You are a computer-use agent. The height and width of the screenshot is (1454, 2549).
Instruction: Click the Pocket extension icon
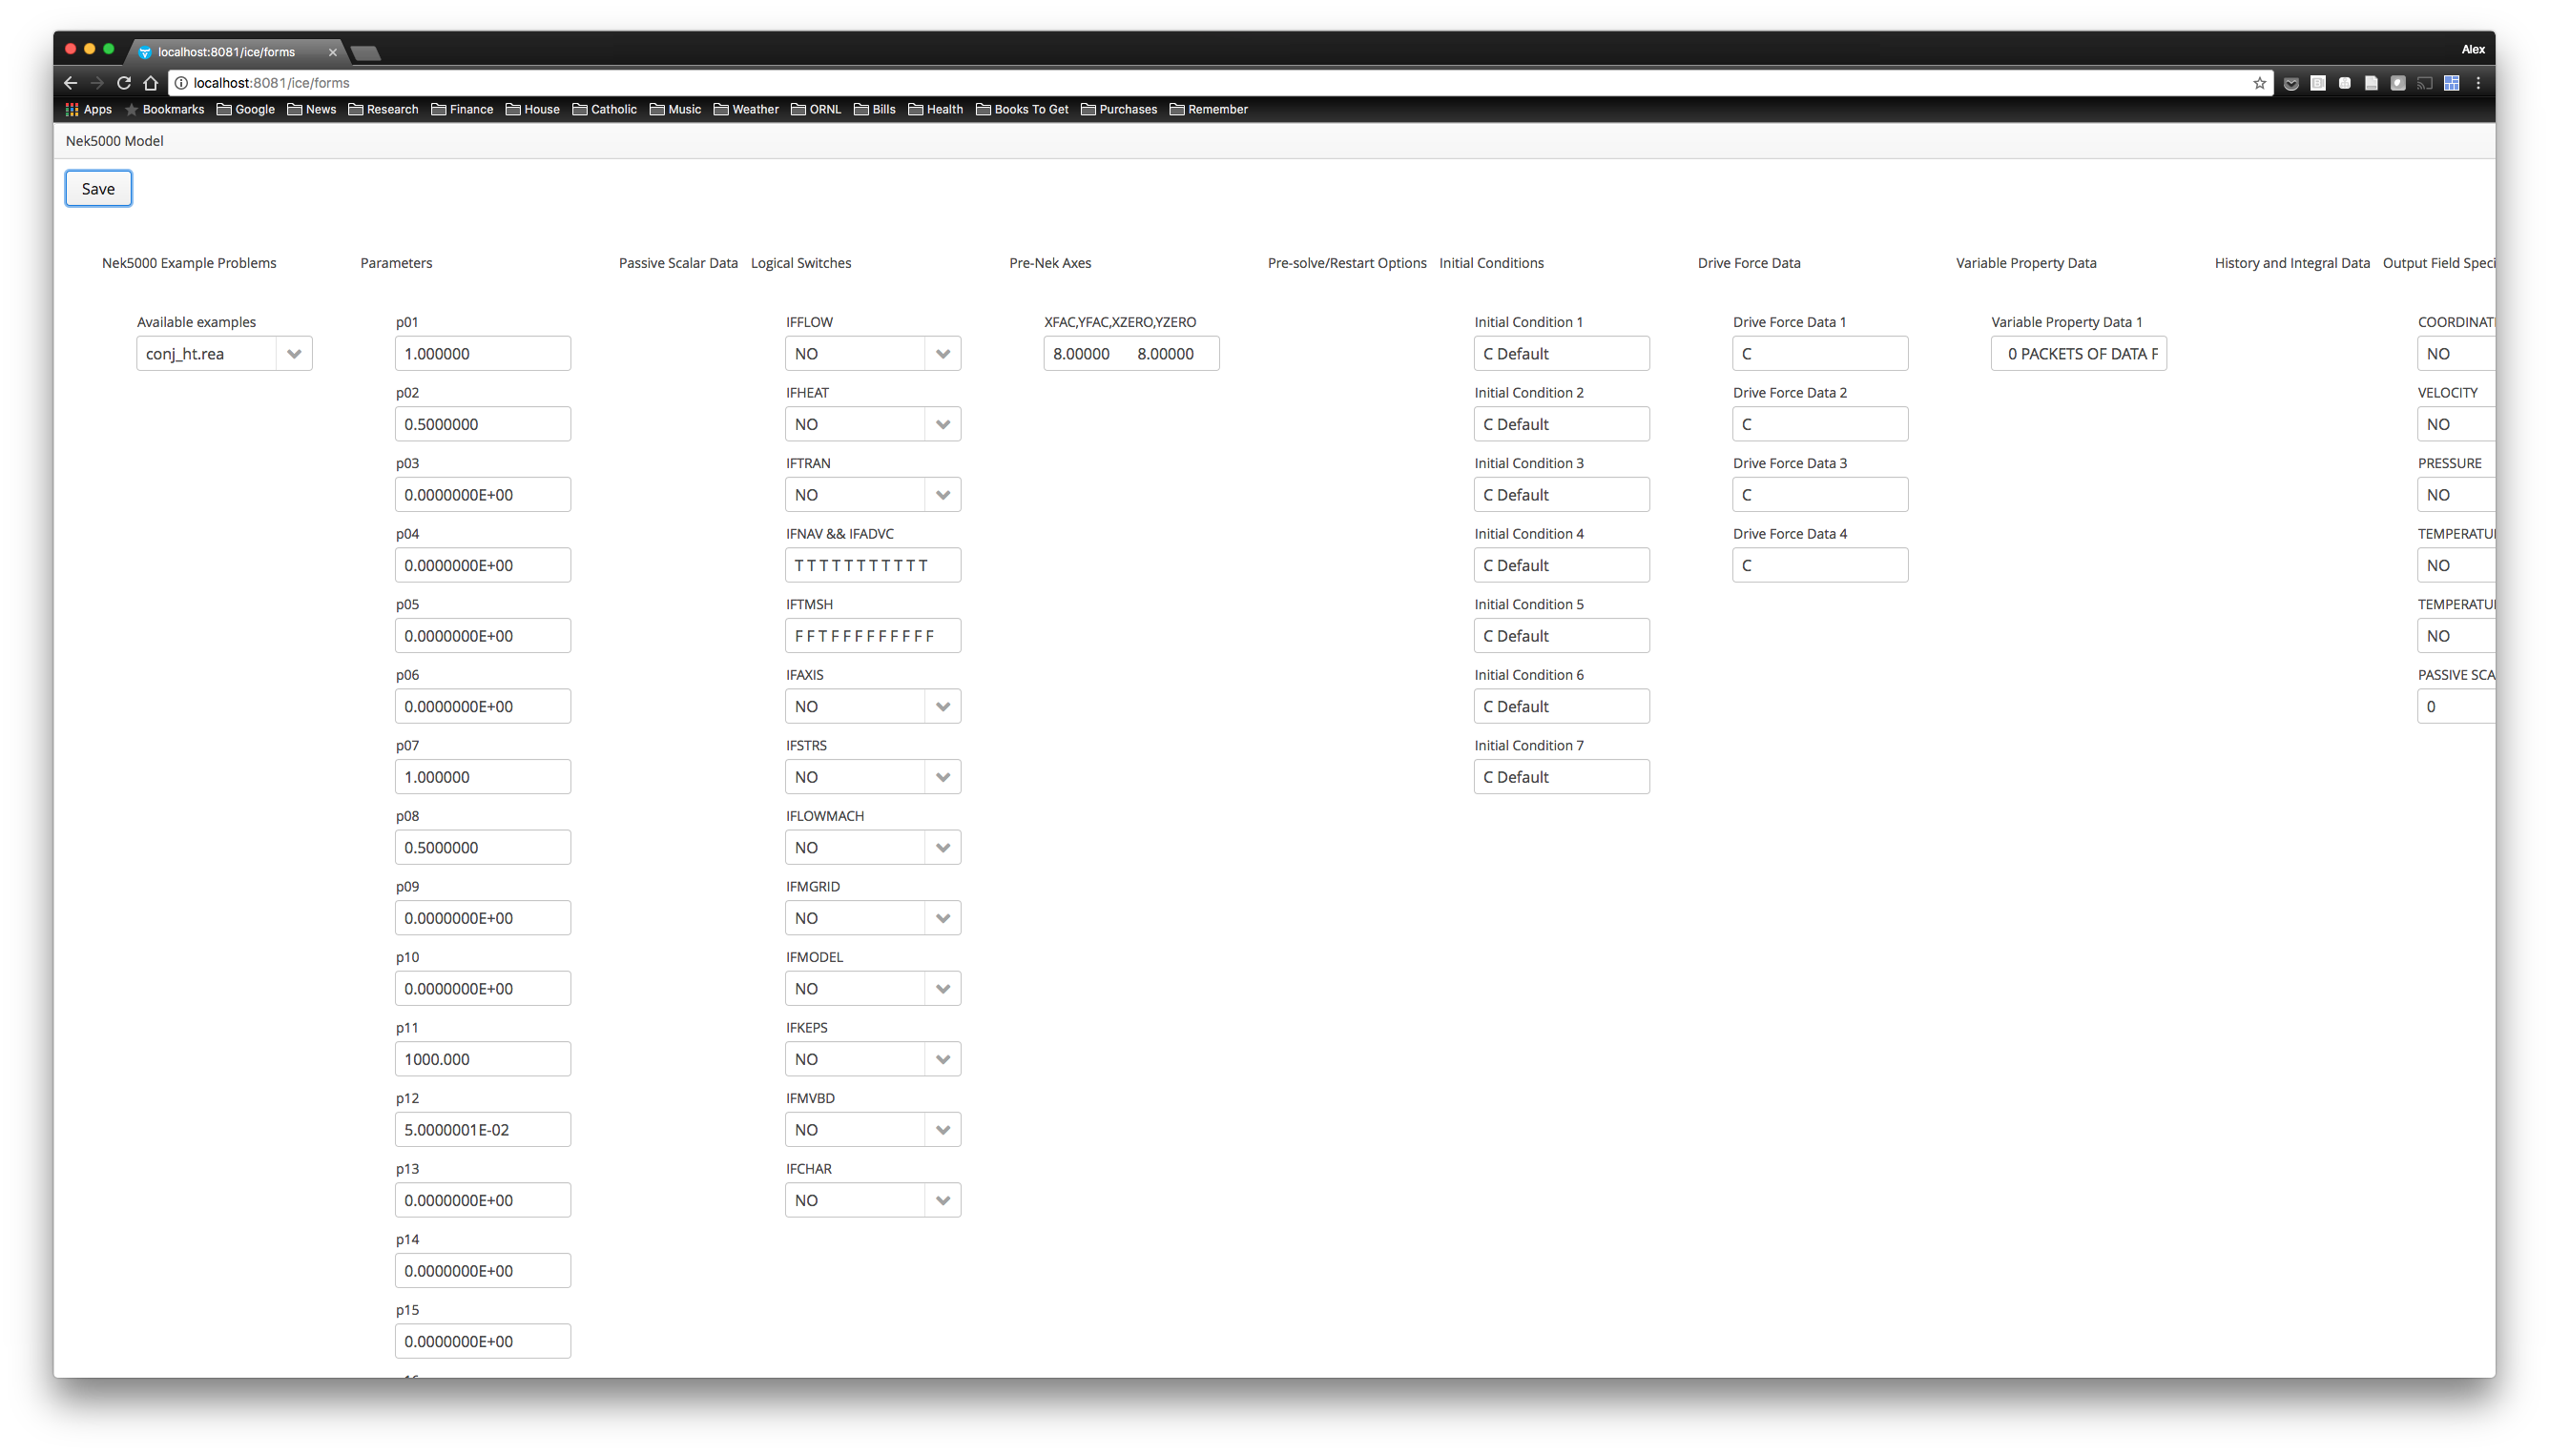(x=2291, y=83)
